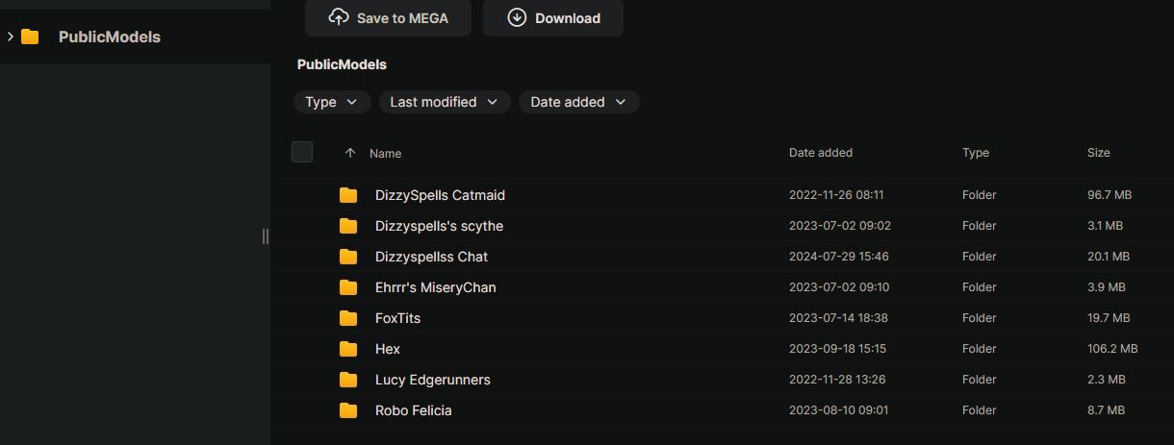Click the date 2022-11-28 13:26

838,380
